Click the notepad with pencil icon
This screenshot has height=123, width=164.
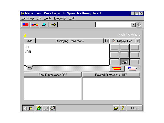click(x=53, y=108)
